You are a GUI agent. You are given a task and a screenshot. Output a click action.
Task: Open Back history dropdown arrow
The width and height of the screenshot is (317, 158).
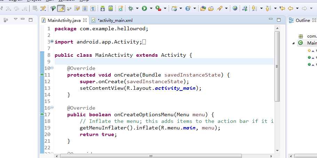click(x=297, y=8)
